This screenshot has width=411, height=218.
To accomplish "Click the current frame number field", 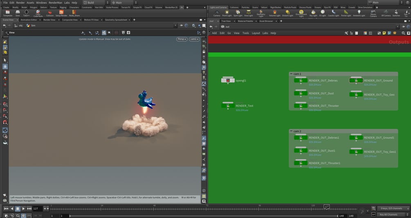I will [x=37, y=209].
